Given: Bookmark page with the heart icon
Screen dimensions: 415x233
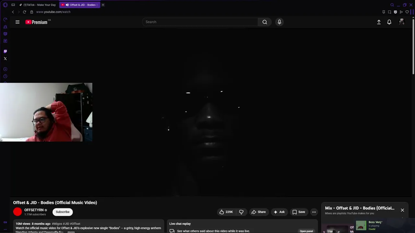Looking at the screenshot, I should pyautogui.click(x=407, y=12).
